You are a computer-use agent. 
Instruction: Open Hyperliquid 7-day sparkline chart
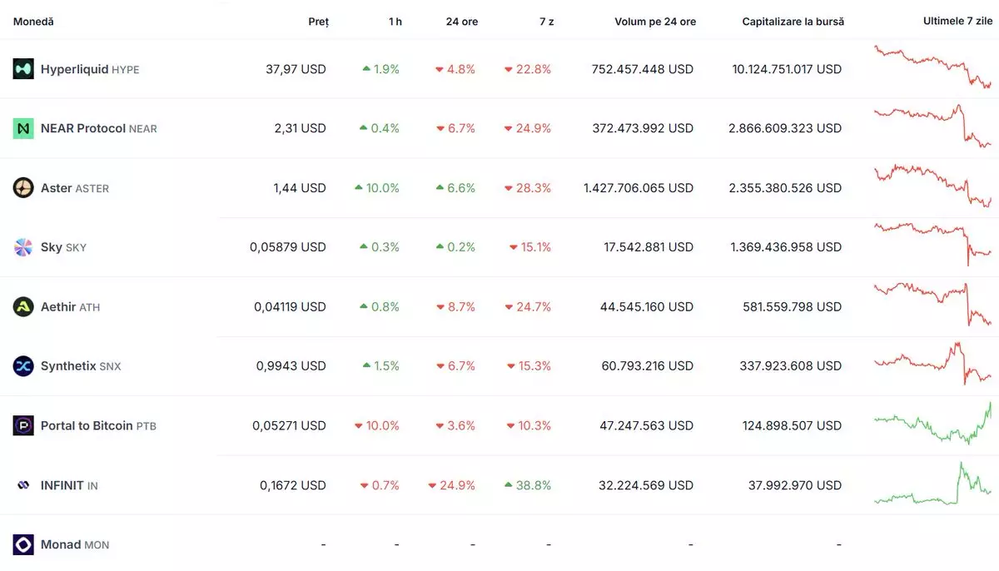tap(932, 68)
